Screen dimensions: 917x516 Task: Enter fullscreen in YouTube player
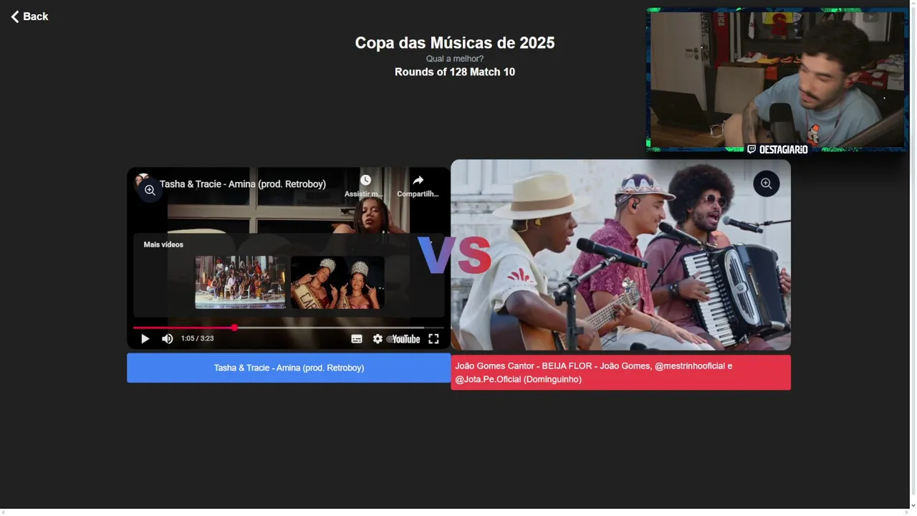433,339
